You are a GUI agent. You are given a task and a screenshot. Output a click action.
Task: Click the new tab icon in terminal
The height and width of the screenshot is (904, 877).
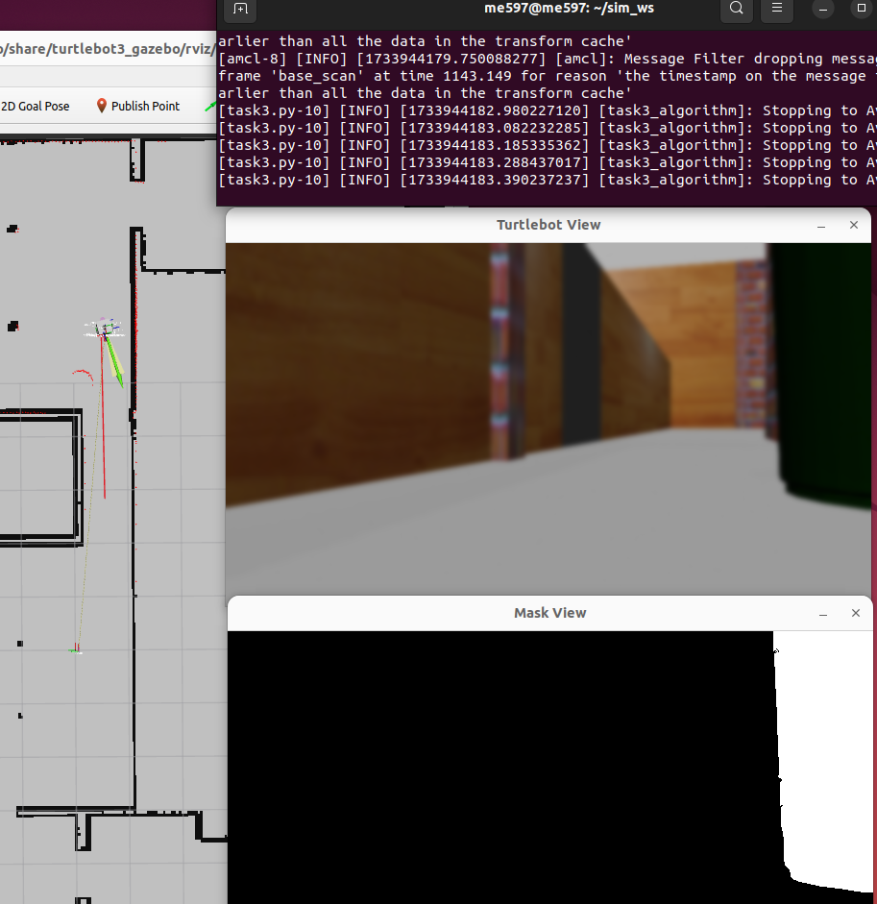point(240,9)
